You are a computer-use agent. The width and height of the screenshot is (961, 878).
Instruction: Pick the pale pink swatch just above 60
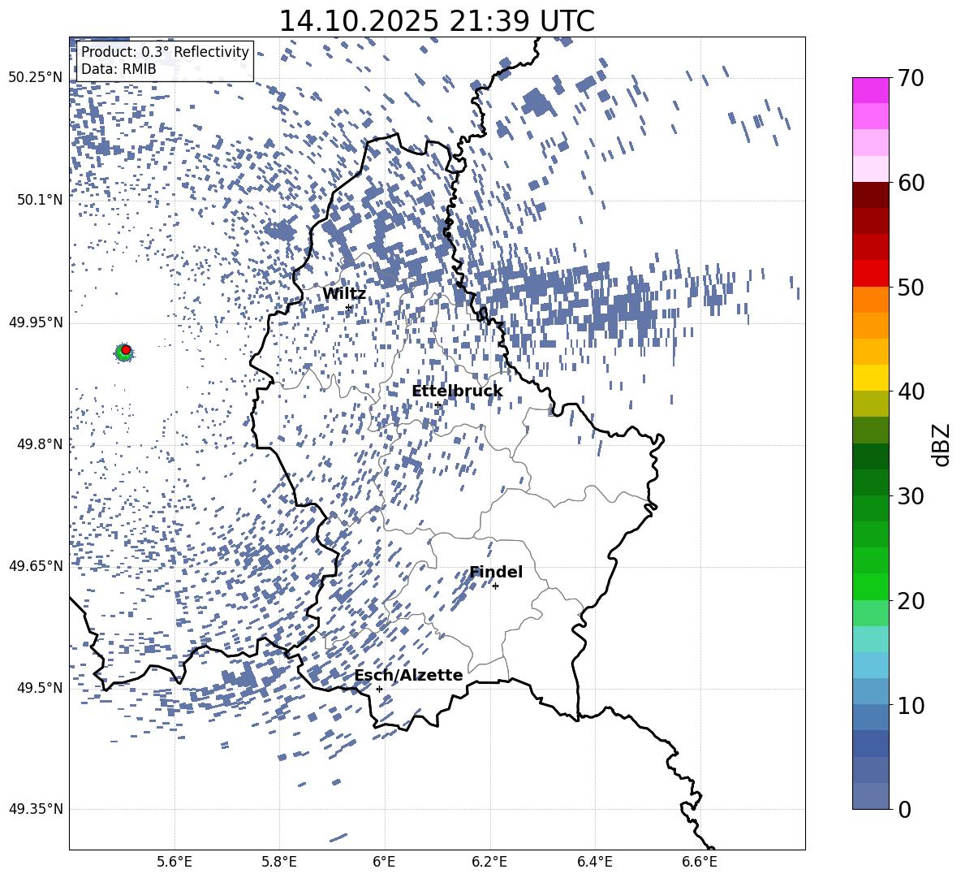(870, 169)
